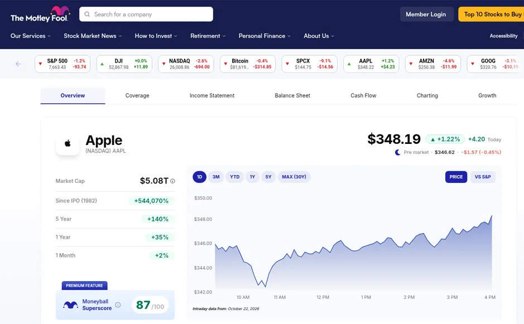Select the 1D chart range
This screenshot has width=524, height=324.
point(200,177)
